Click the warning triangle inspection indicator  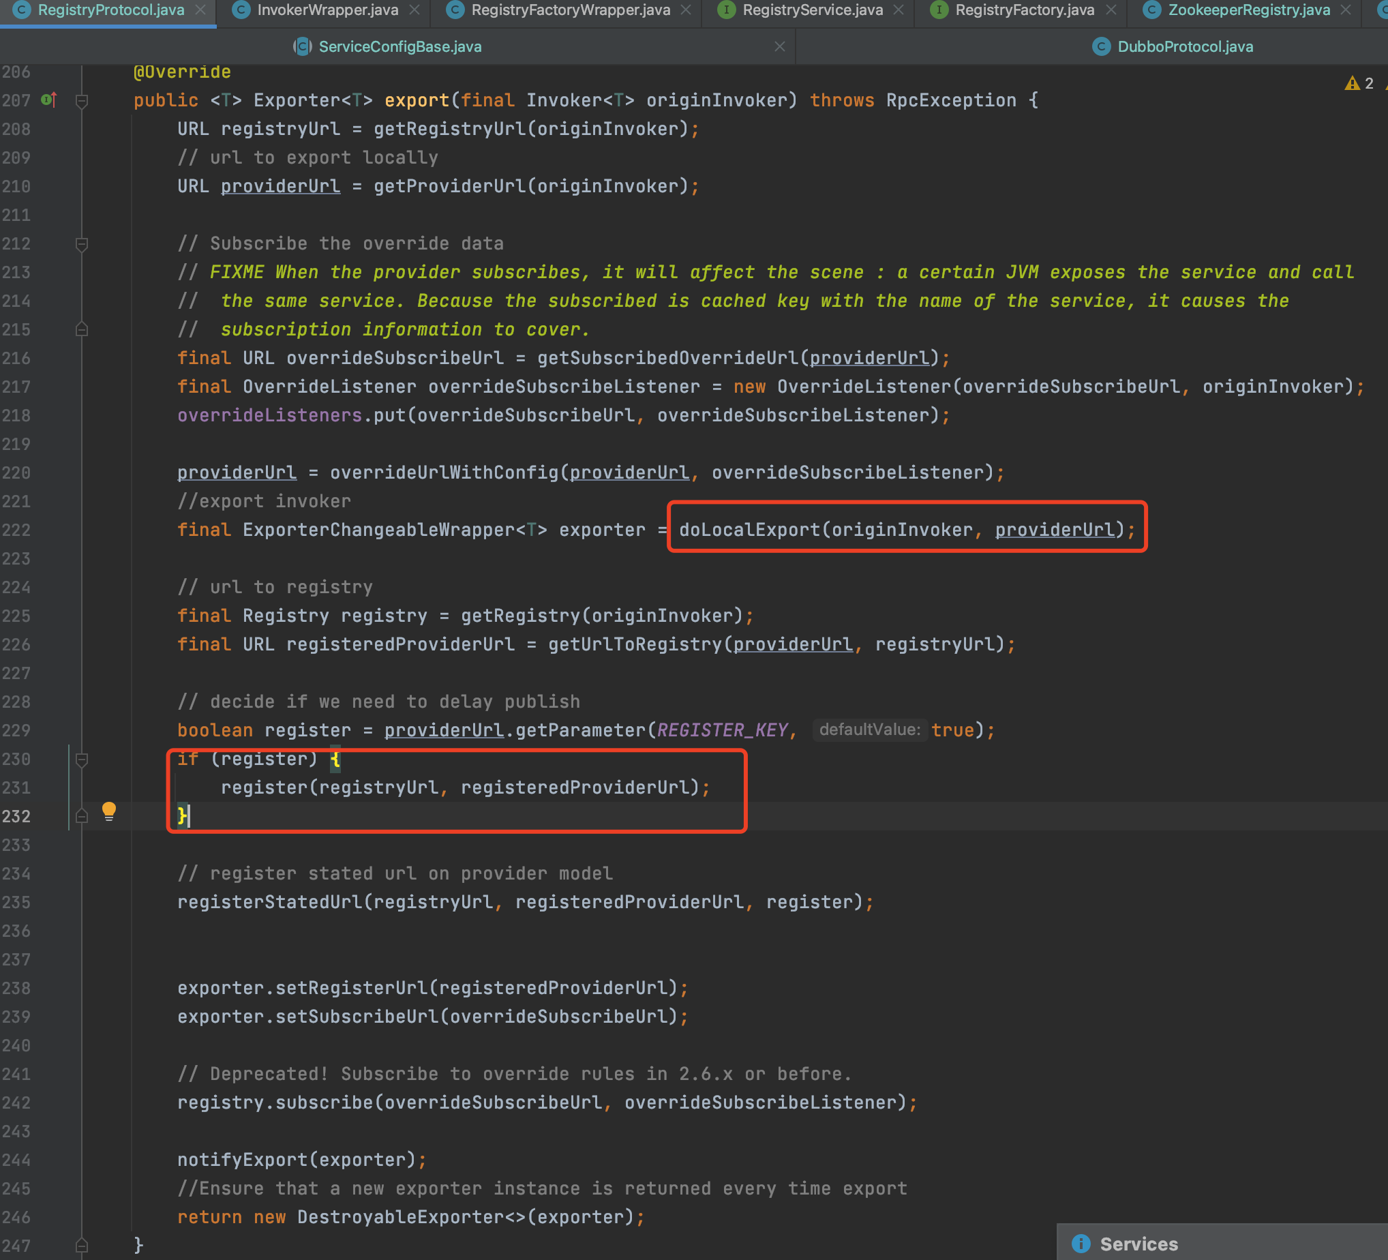1351,83
